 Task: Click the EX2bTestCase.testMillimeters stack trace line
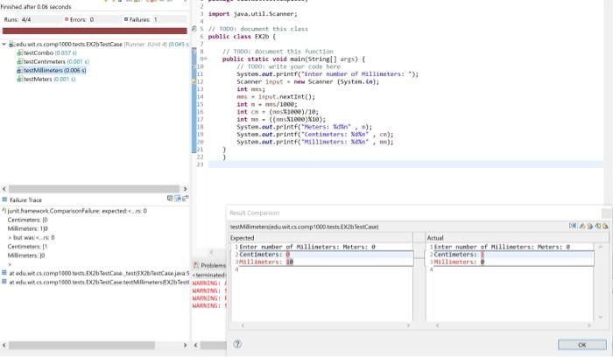point(99,282)
